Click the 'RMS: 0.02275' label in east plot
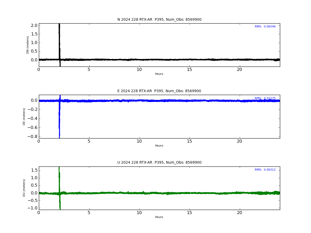Image resolution: width=311 pixels, height=233 pixels. [x=265, y=98]
